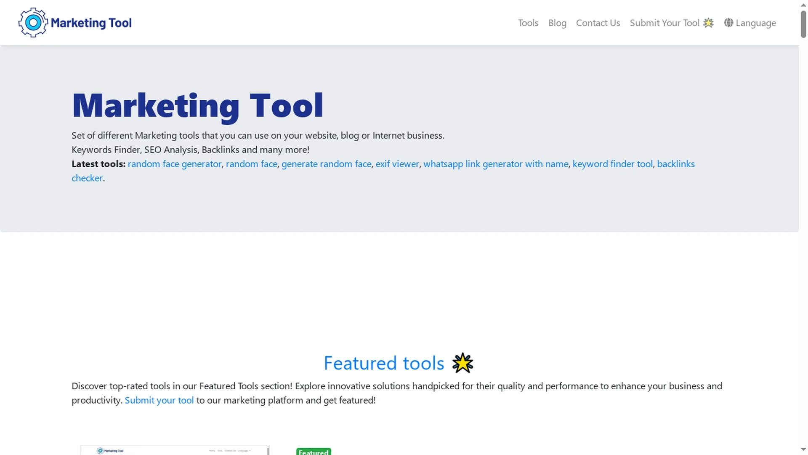808x455 pixels.
Task: Click the Marketing Tool brand name in header
Action: click(91, 23)
